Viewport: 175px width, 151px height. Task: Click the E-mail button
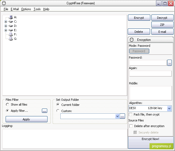click(x=162, y=32)
